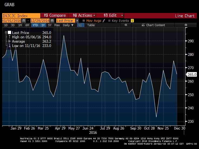Select the line chart view icon

[81, 25]
